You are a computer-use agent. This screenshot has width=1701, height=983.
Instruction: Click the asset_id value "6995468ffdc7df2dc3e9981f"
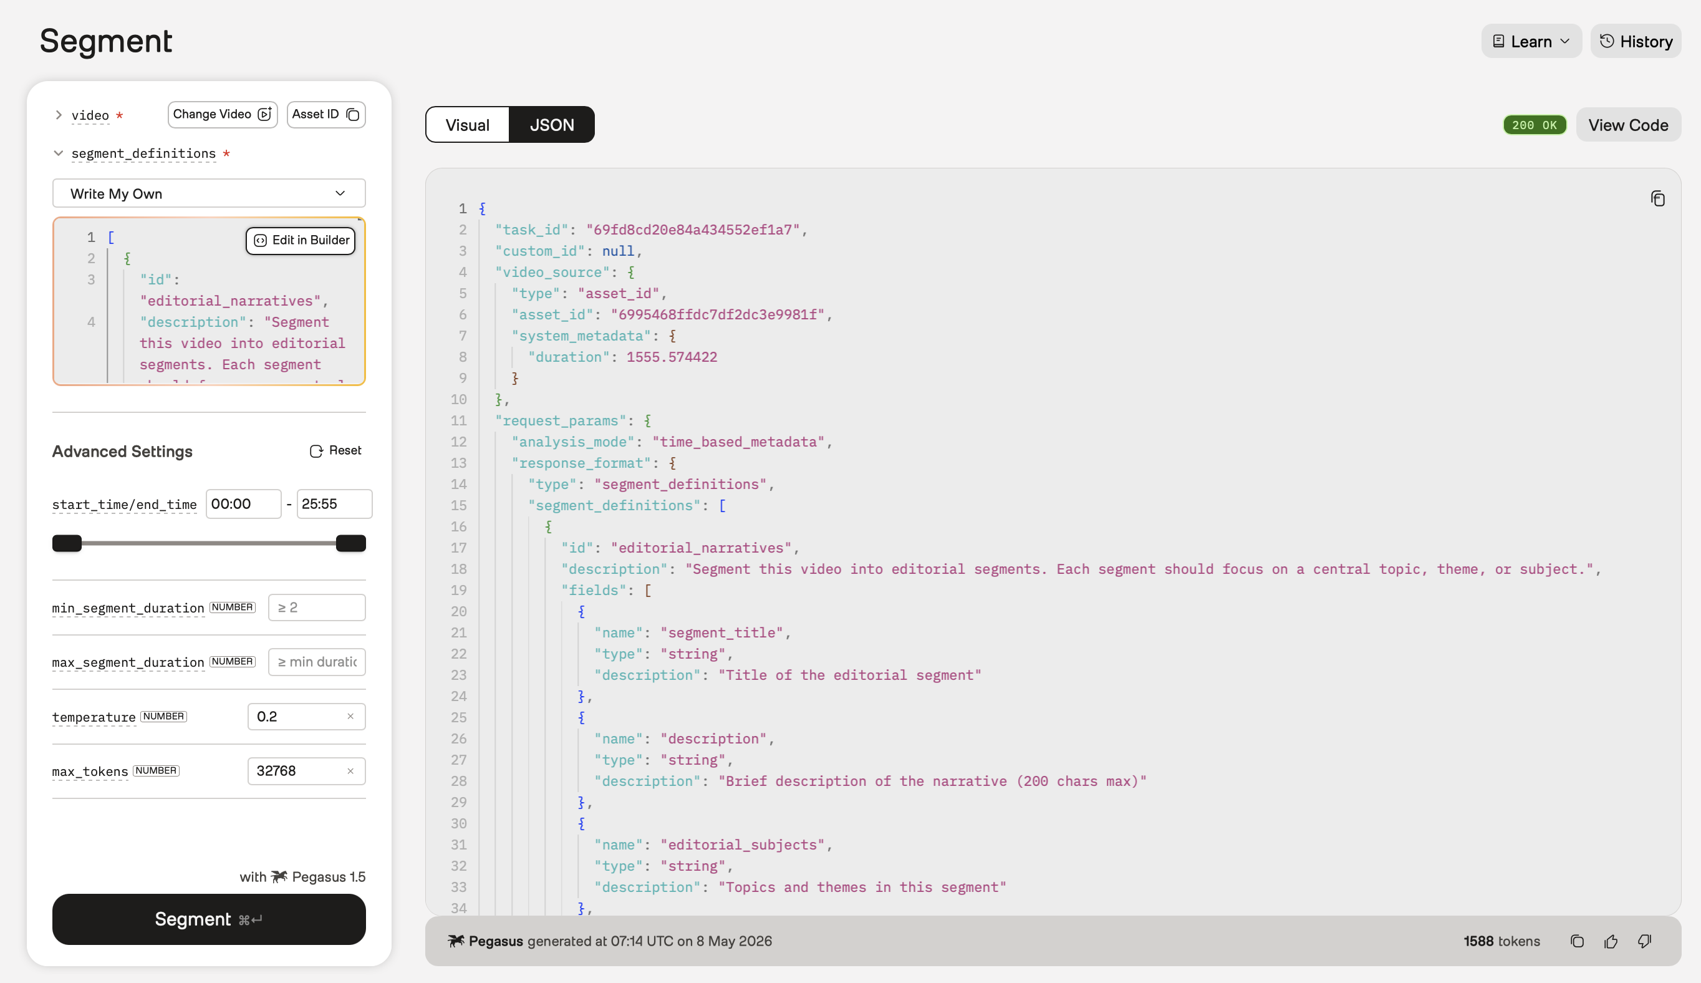coord(717,314)
